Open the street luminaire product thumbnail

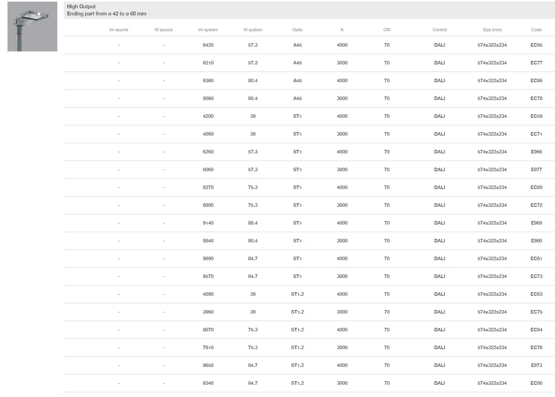tap(32, 26)
